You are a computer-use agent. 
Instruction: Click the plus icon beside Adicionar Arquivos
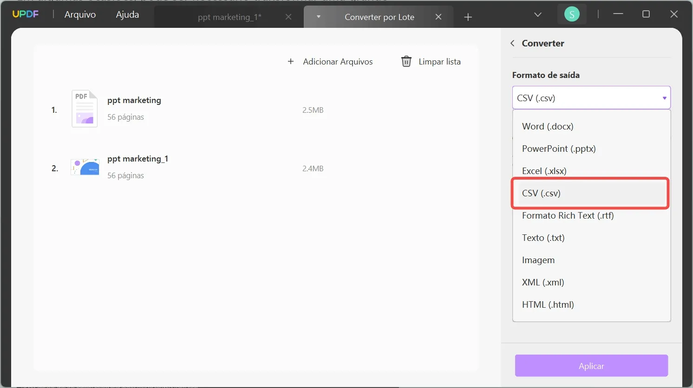291,61
